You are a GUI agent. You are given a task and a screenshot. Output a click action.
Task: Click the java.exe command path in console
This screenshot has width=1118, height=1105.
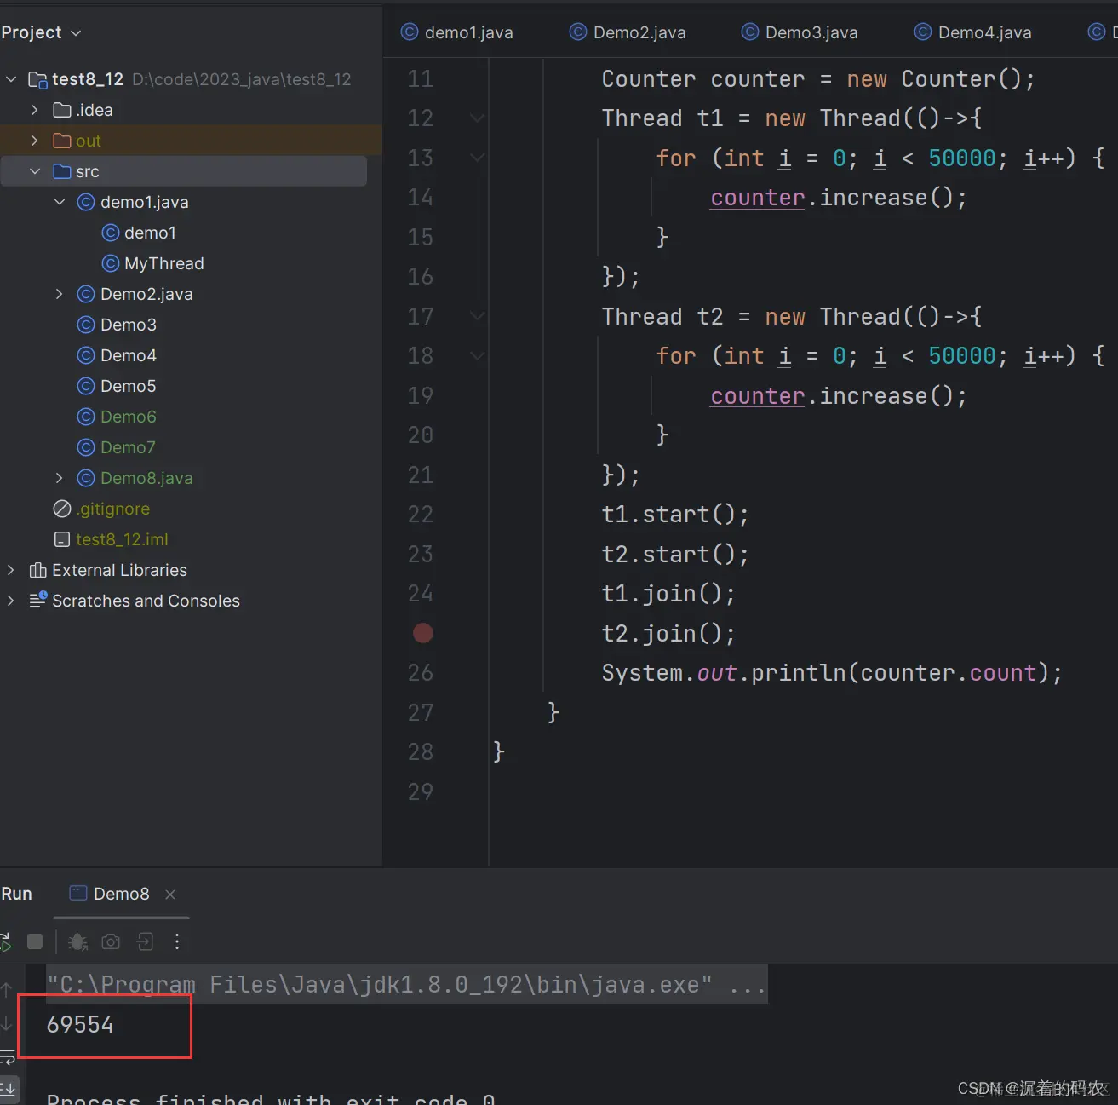pos(406,985)
